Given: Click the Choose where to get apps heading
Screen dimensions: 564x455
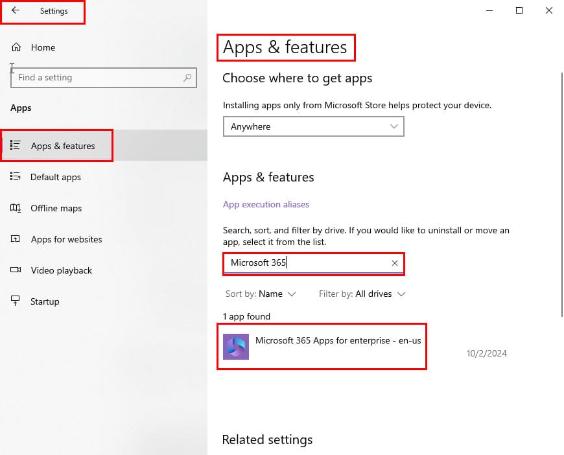Looking at the screenshot, I should [297, 78].
